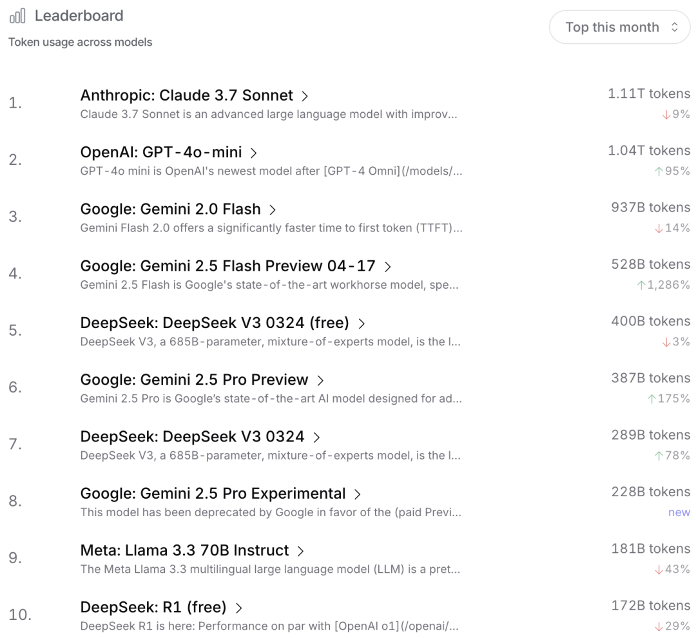Image resolution: width=696 pixels, height=638 pixels.
Task: Click the 937B tokens value
Action: 650,207
